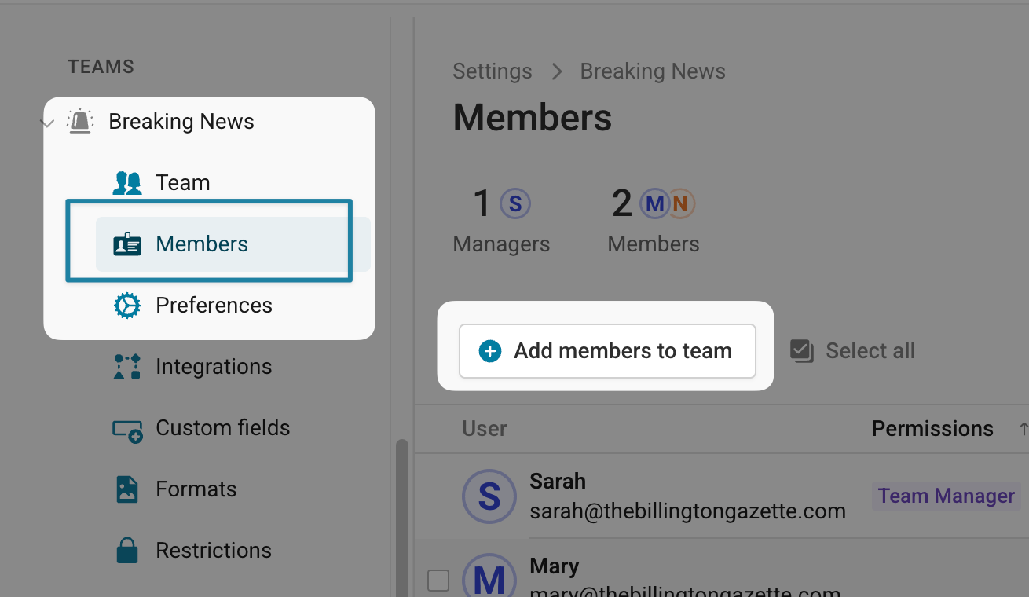The width and height of the screenshot is (1029, 597).
Task: Toggle the Select all checkbox
Action: pos(801,351)
